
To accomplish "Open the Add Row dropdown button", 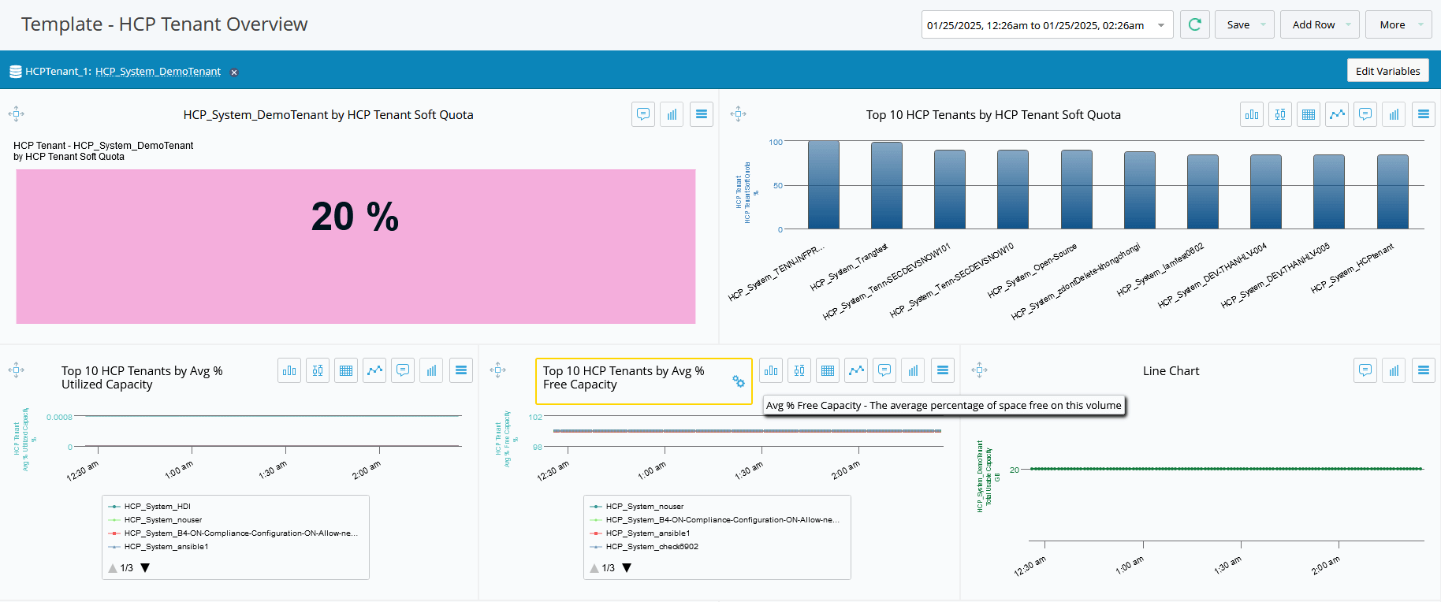I will click(x=1320, y=24).
